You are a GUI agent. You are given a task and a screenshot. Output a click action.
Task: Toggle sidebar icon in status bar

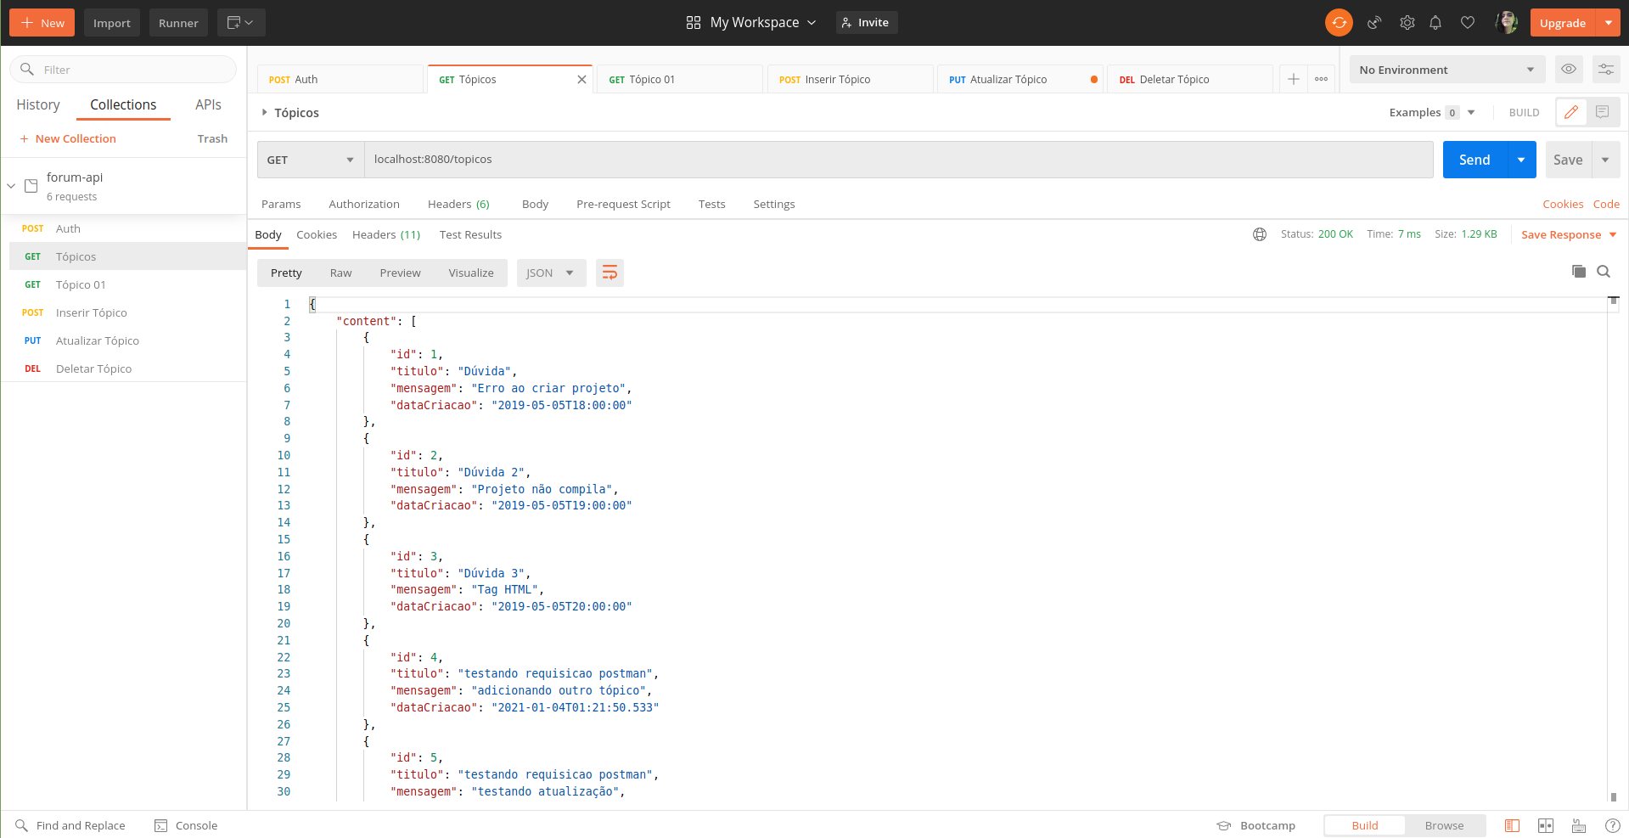click(1512, 825)
